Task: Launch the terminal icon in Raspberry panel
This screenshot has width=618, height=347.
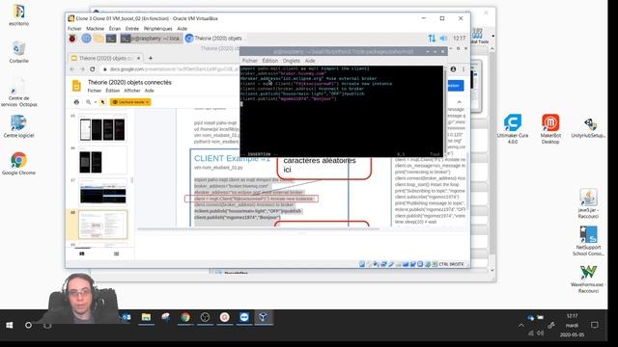Action: coord(111,39)
